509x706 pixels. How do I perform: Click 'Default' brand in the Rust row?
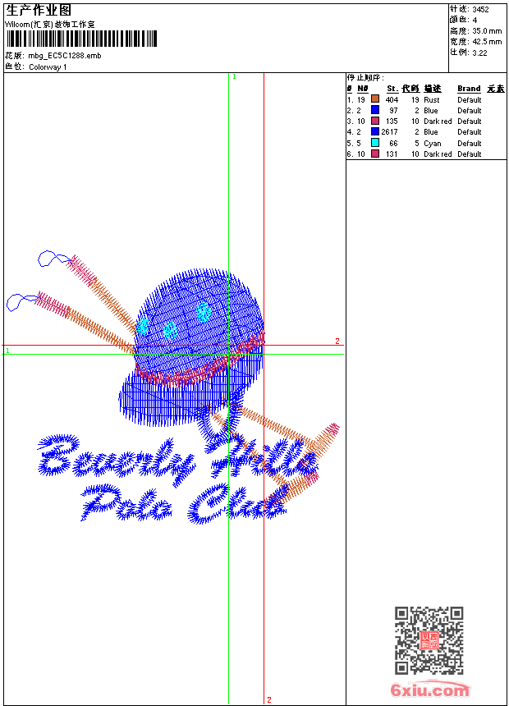pyautogui.click(x=470, y=99)
